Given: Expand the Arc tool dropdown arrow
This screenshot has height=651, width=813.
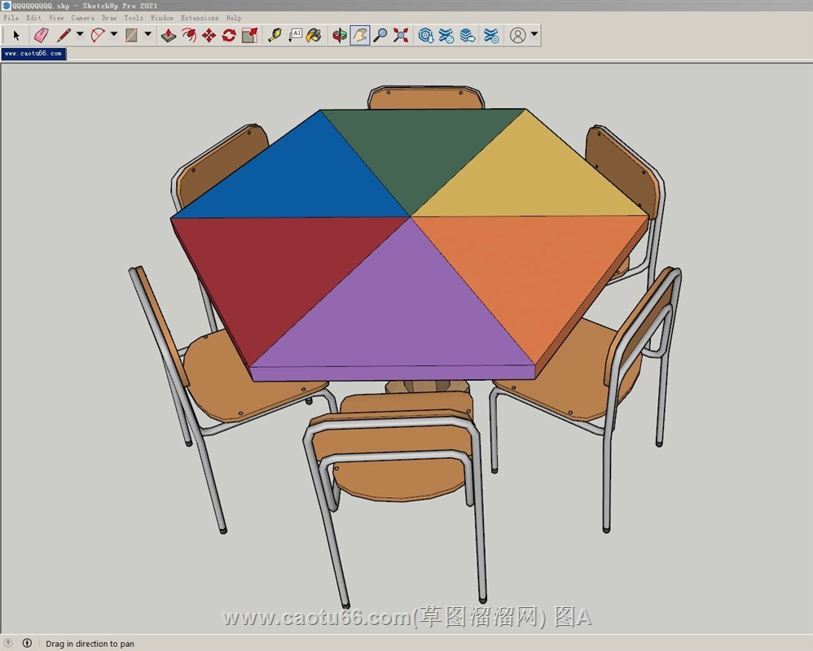Looking at the screenshot, I should (x=113, y=35).
